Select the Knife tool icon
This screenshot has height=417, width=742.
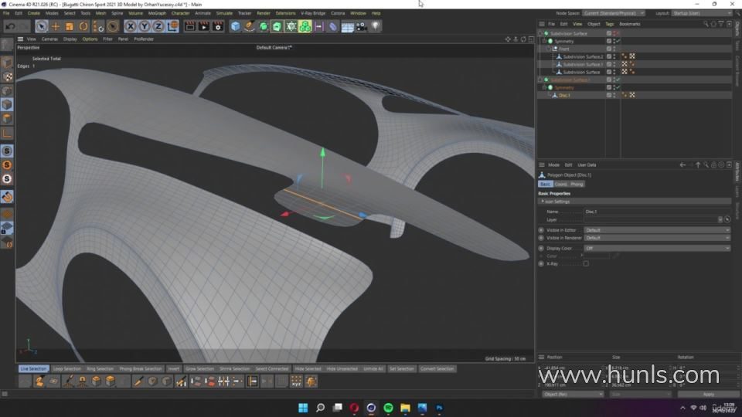click(138, 381)
